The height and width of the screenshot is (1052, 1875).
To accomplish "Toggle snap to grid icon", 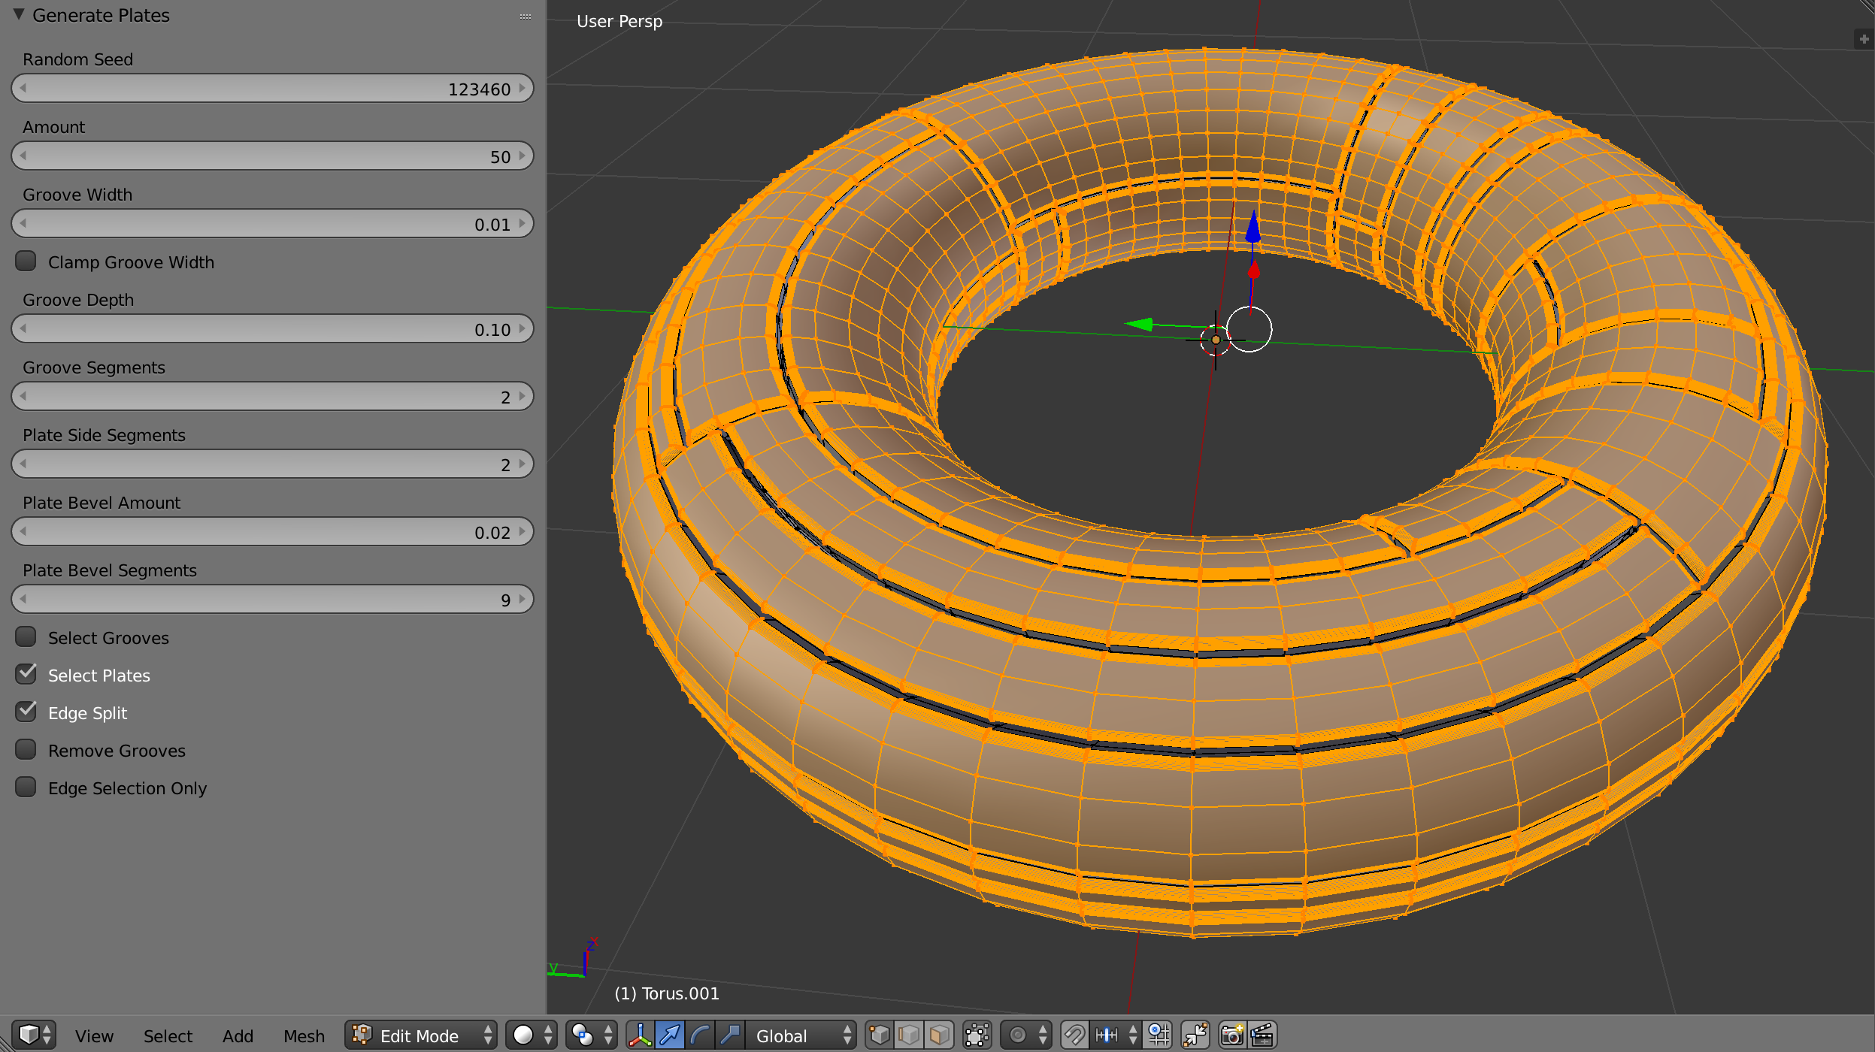I will click(x=1158, y=1035).
